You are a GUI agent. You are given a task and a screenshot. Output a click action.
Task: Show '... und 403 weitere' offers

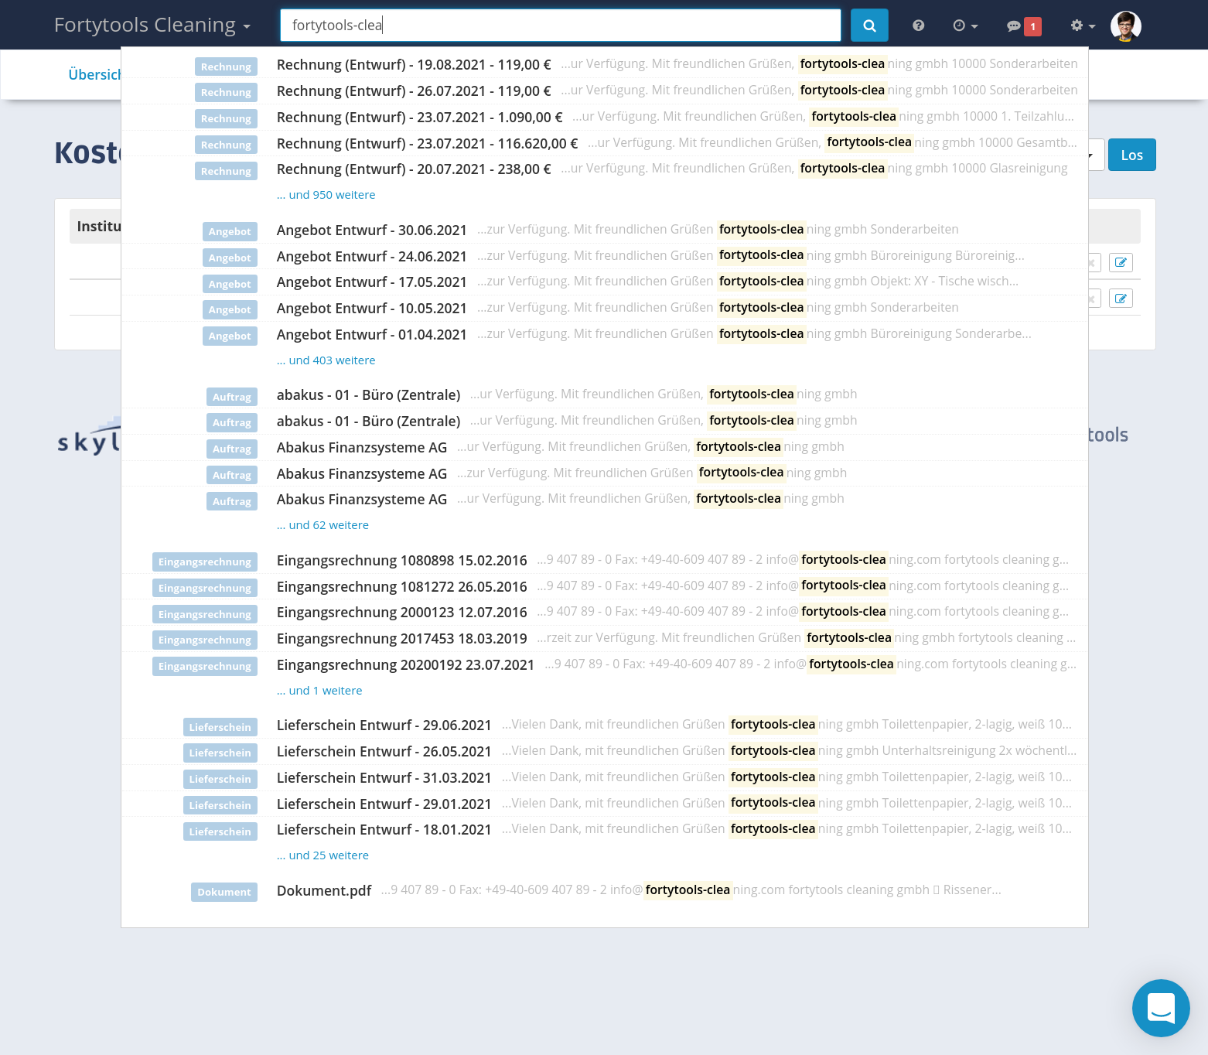326,360
